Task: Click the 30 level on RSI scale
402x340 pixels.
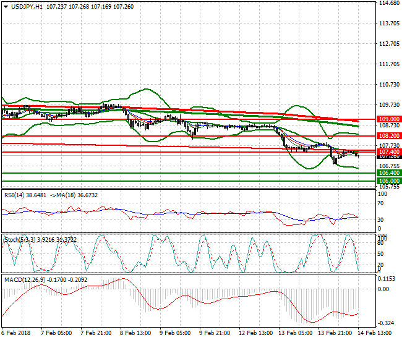Action: 382,219
